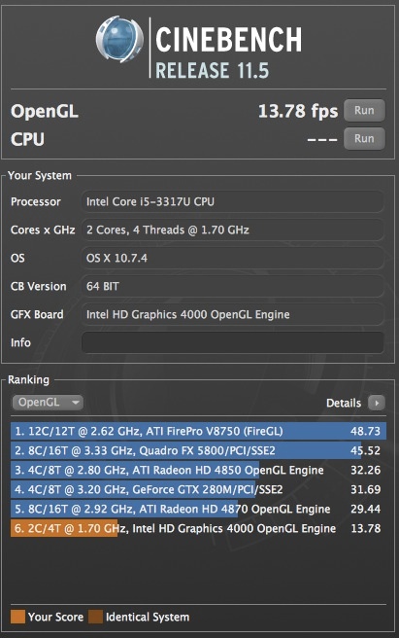The width and height of the screenshot is (399, 638).
Task: Select ranking entry ATI Radeon HD 4870
Action: tap(198, 509)
